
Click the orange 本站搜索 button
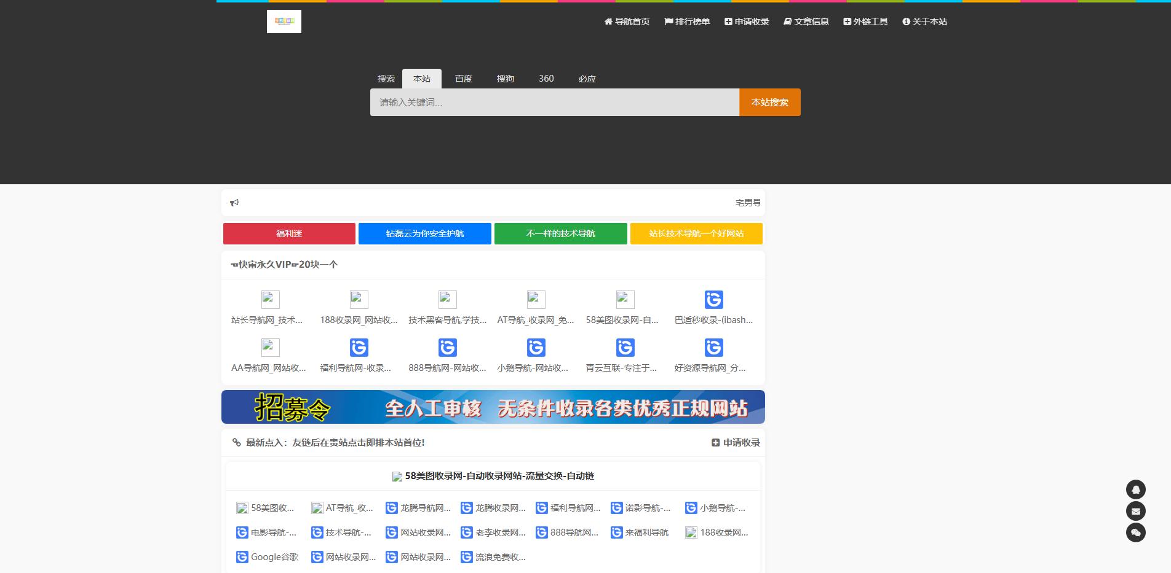[x=769, y=102]
